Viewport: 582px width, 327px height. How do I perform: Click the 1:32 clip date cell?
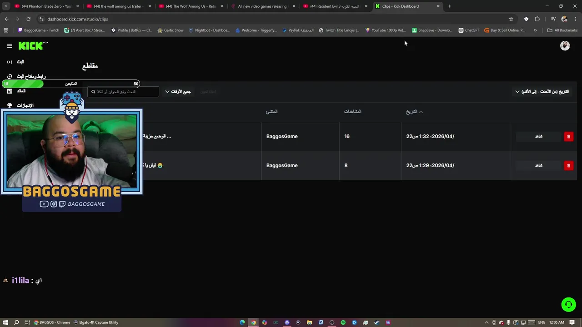point(430,136)
